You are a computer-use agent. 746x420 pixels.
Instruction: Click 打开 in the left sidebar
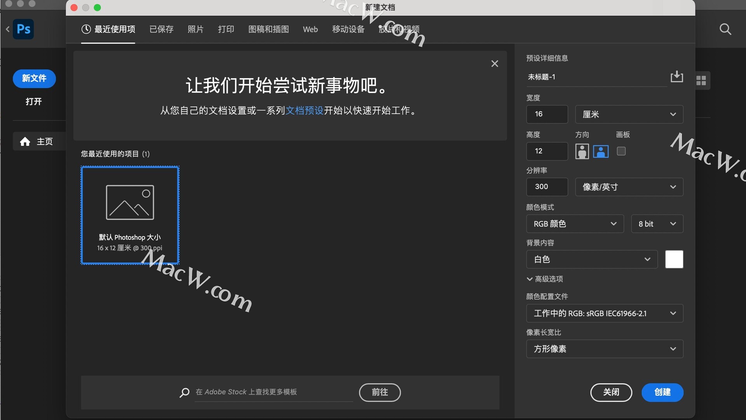(33, 101)
